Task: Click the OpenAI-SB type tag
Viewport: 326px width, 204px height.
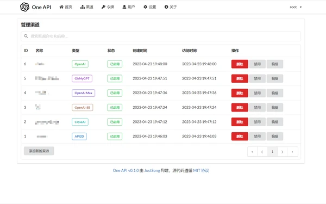Action: 83,107
